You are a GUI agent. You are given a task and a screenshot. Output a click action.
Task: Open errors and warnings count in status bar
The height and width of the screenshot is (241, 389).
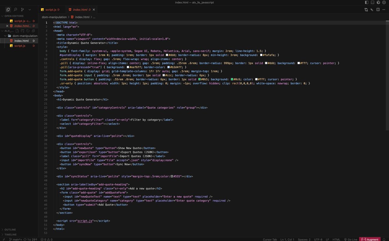[46, 239]
